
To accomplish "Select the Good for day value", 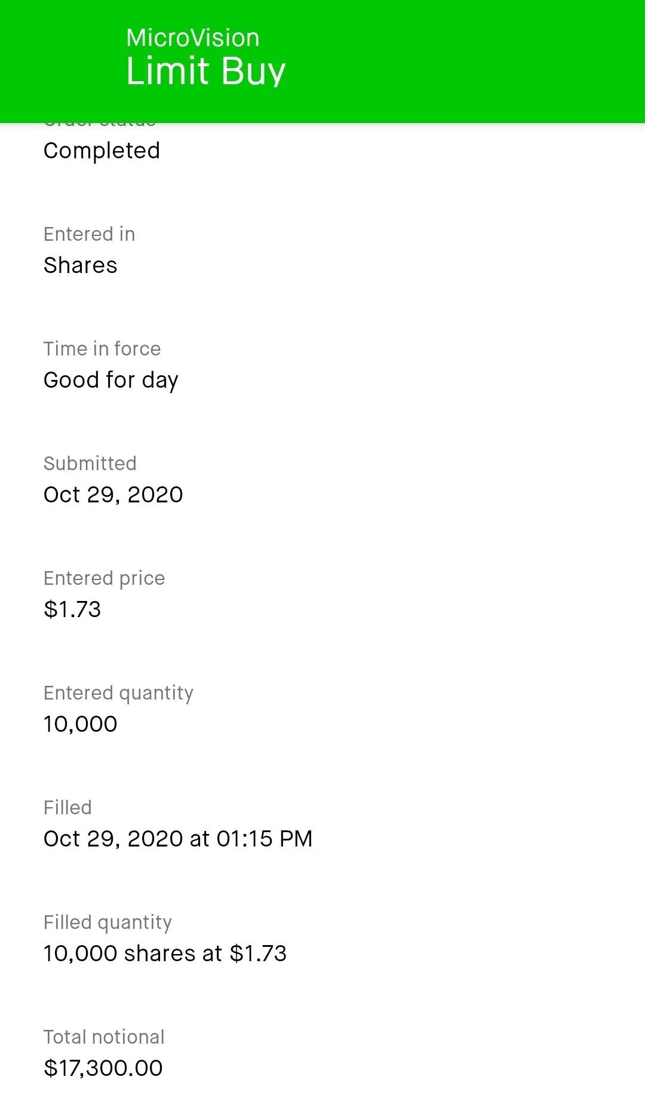I will tap(110, 380).
